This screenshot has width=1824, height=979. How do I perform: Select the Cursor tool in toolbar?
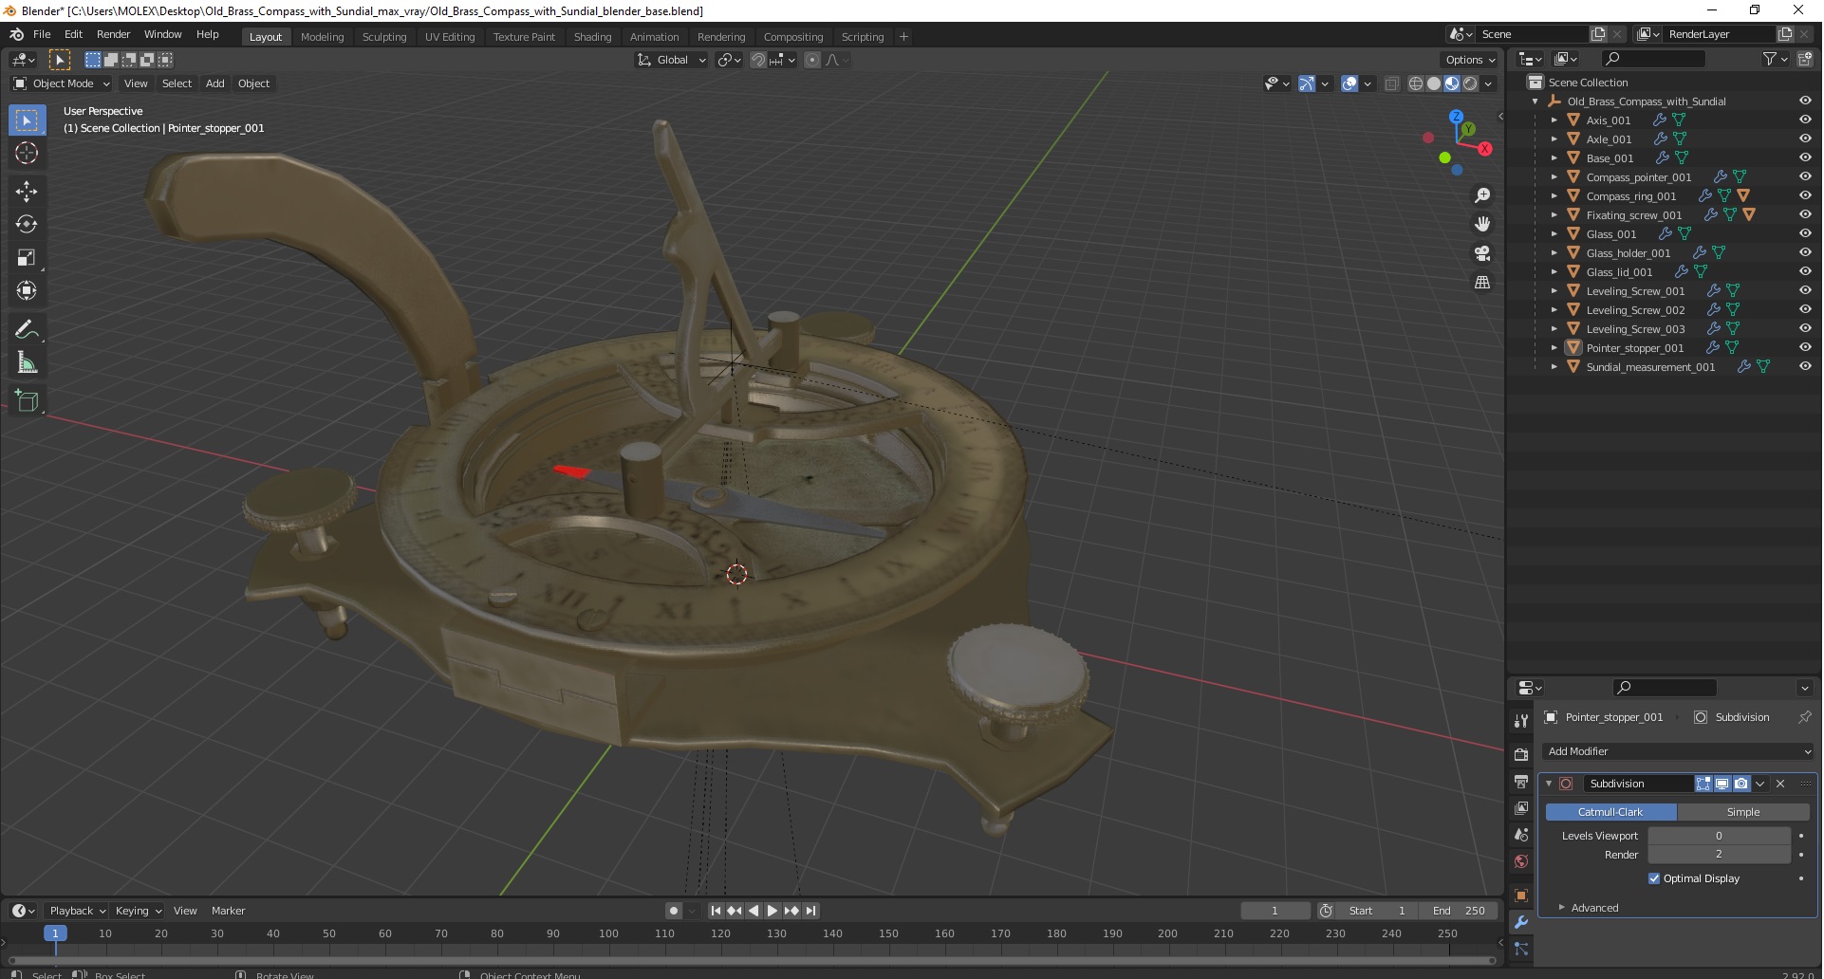[27, 153]
